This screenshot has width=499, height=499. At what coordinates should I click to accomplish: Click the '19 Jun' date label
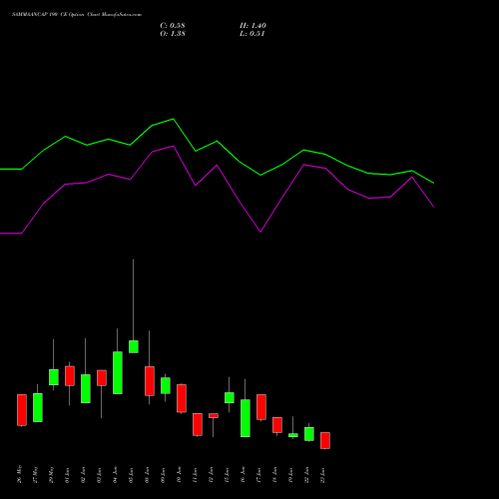(290, 475)
